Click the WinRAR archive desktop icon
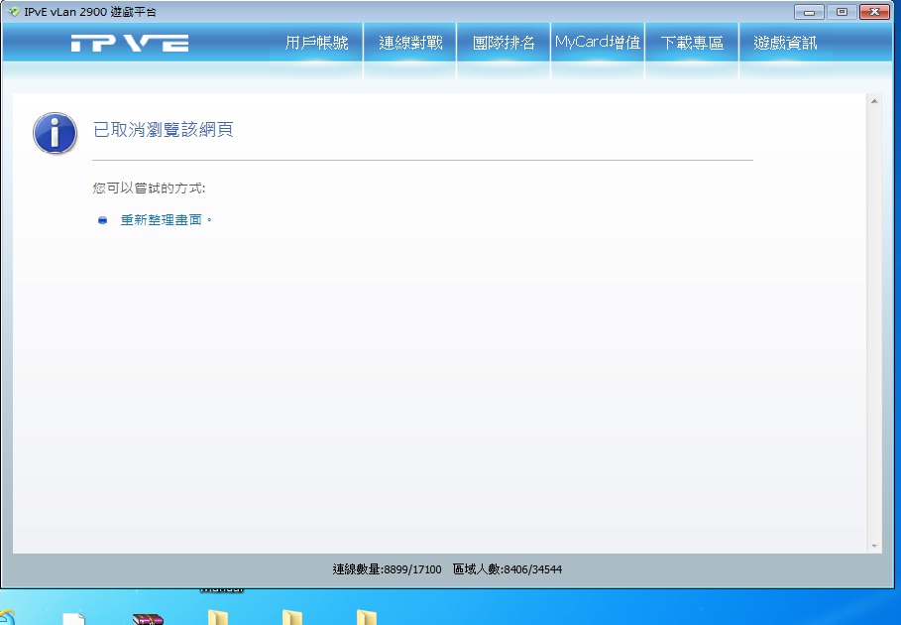This screenshot has height=625, width=901. click(x=149, y=619)
